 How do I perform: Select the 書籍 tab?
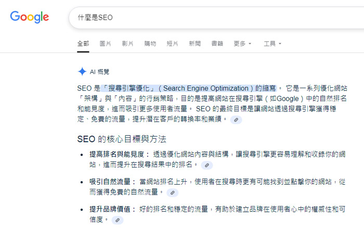click(x=217, y=44)
